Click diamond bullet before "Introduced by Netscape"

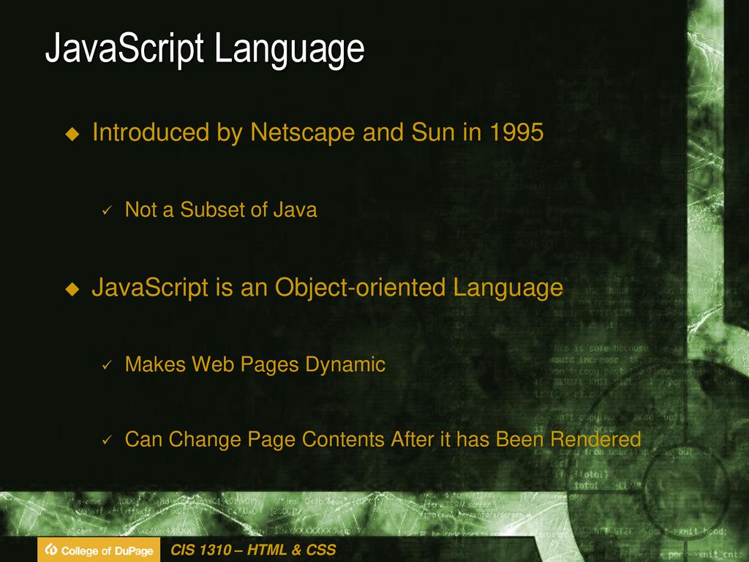(72, 134)
